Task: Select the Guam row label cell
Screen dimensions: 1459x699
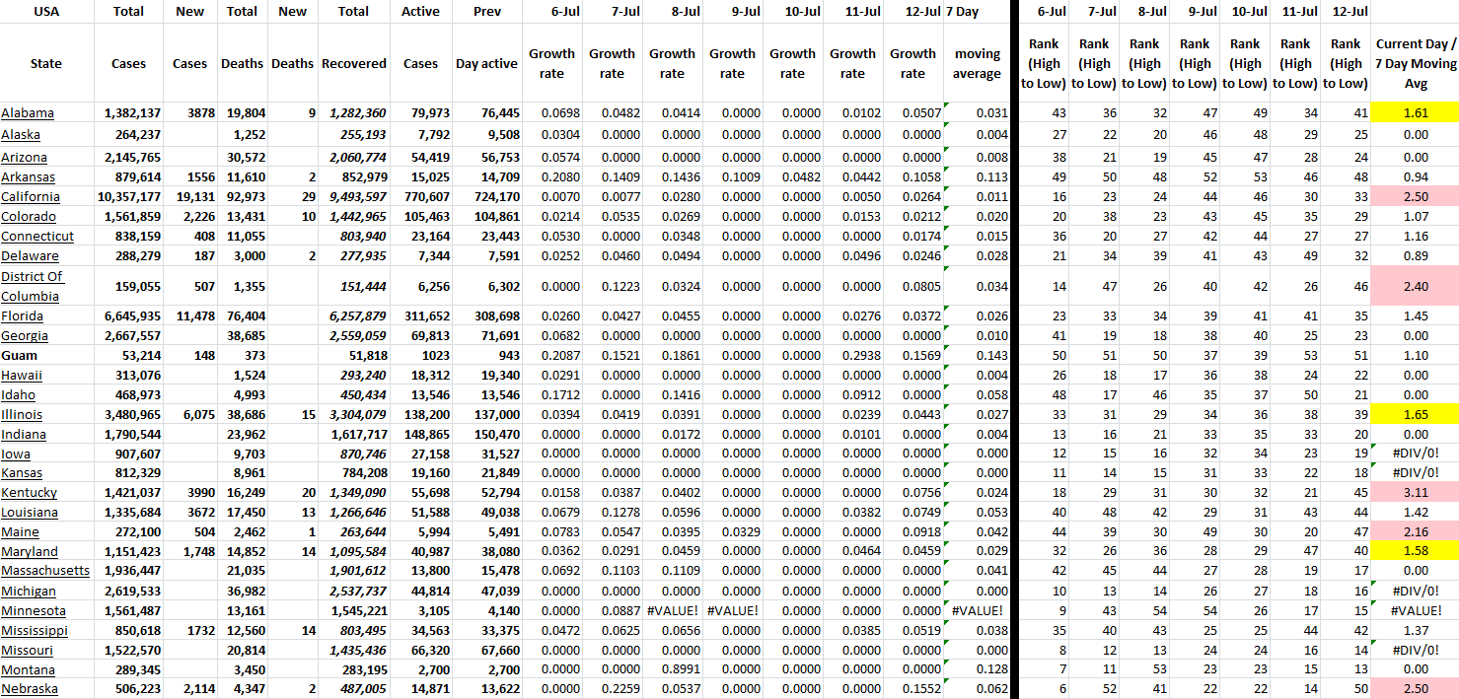Action: pyautogui.click(x=19, y=356)
